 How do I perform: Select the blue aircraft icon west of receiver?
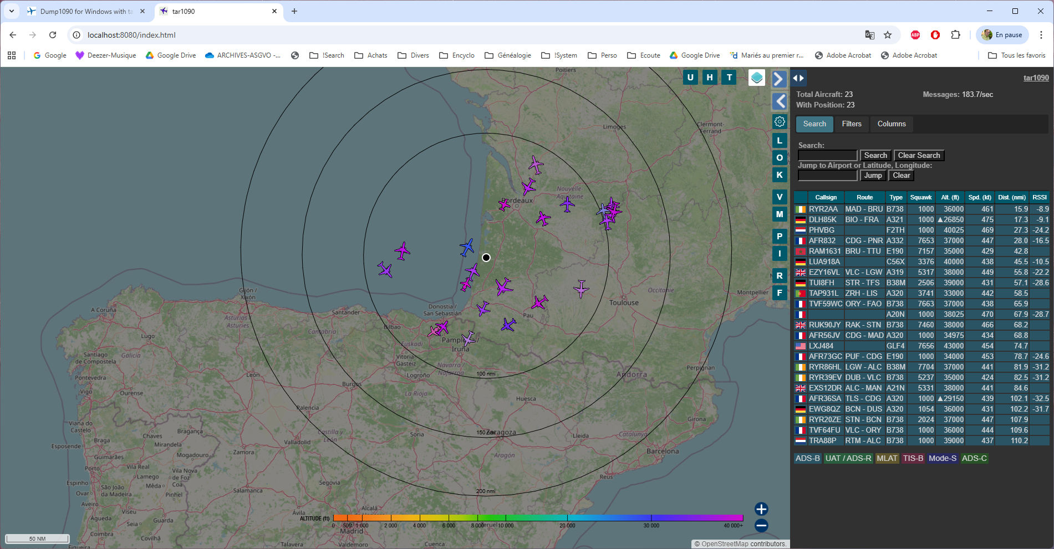coord(467,247)
